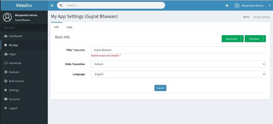
Task: Click the Pages cubes icon
Action: 6,54
